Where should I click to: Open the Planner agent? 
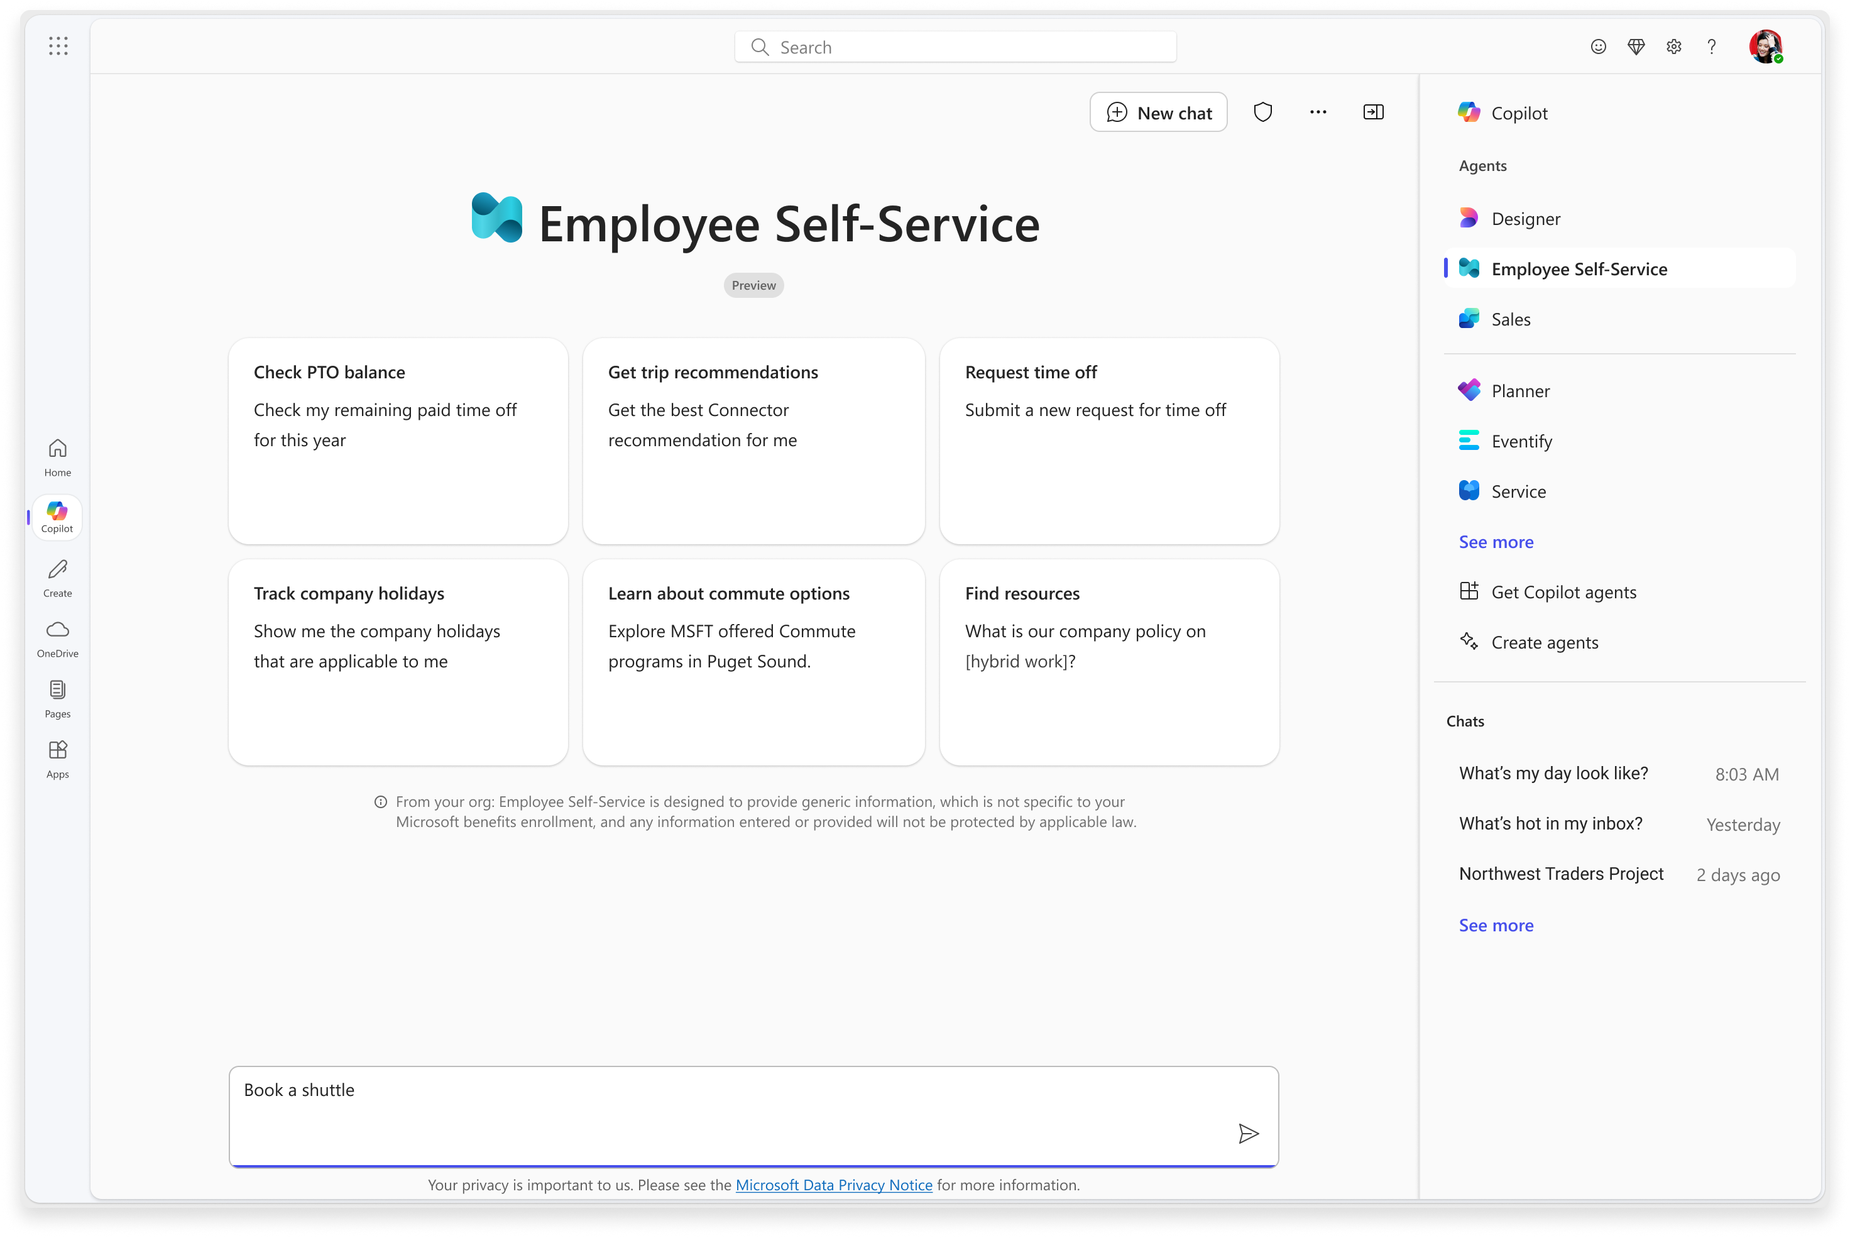(1619, 391)
